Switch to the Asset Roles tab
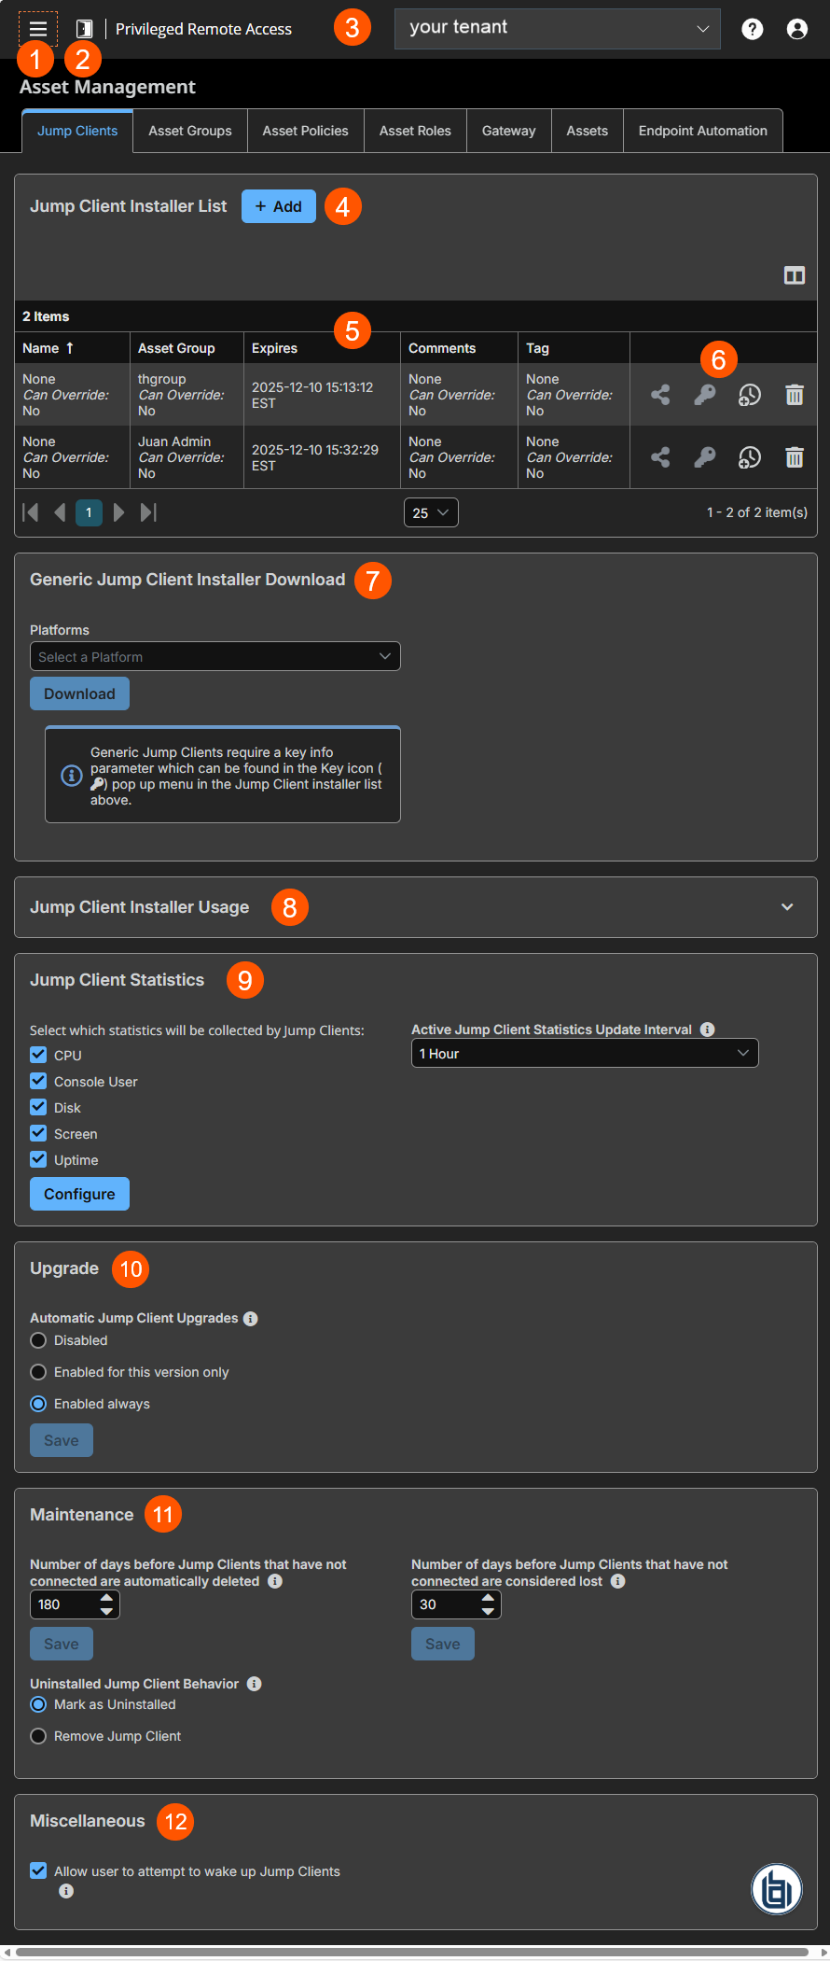The width and height of the screenshot is (830, 1961). [415, 131]
